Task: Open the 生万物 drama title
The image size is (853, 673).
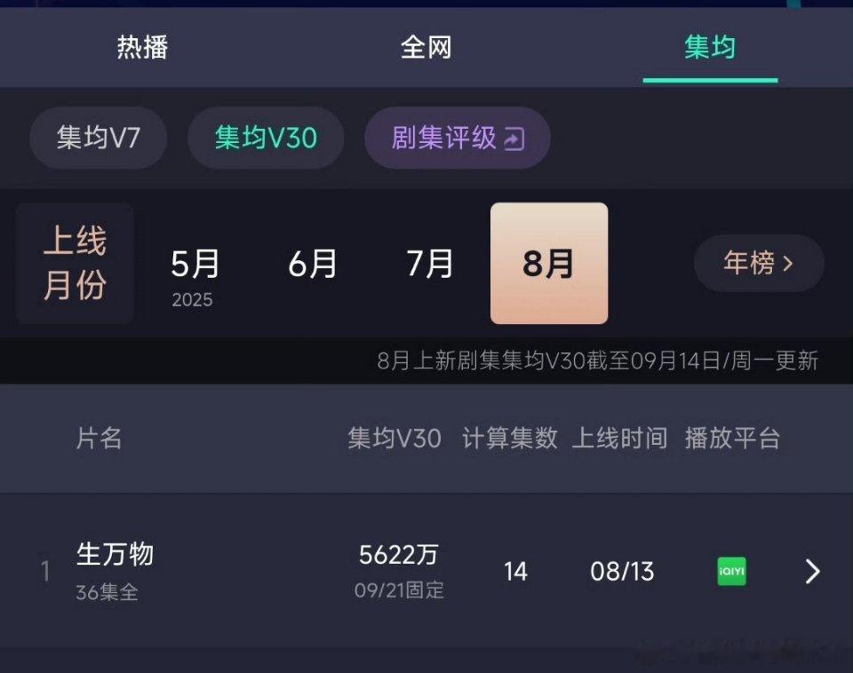Action: click(x=115, y=555)
